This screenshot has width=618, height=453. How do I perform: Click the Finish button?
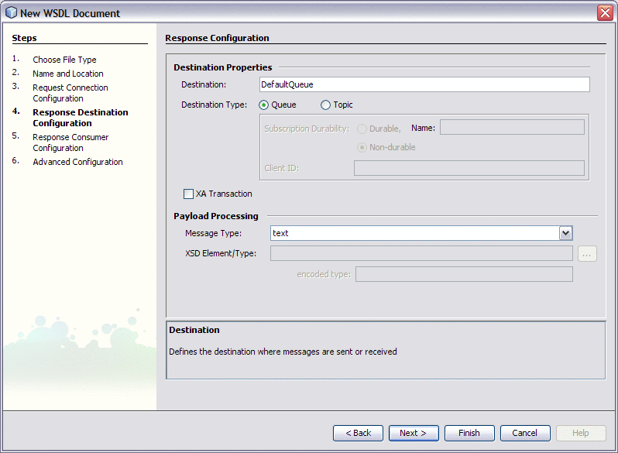469,433
